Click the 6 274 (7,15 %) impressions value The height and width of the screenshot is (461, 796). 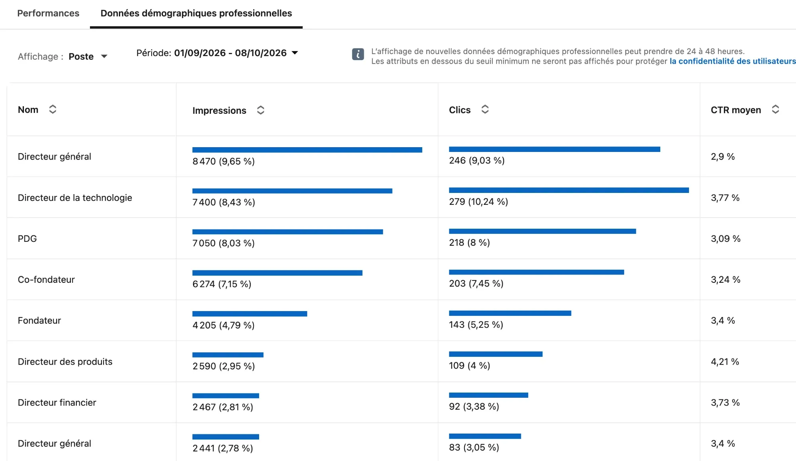point(222,284)
